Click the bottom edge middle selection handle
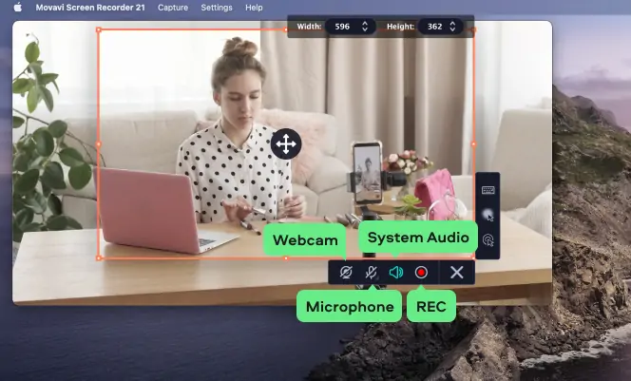Image resolution: width=631 pixels, height=381 pixels. 286,257
